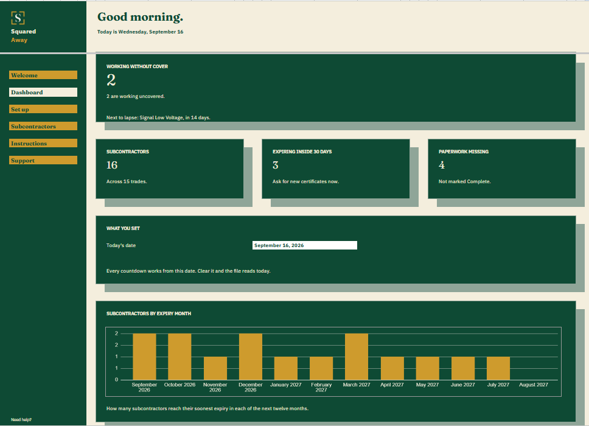Open the Support page
This screenshot has height=426, width=589.
[x=43, y=161]
